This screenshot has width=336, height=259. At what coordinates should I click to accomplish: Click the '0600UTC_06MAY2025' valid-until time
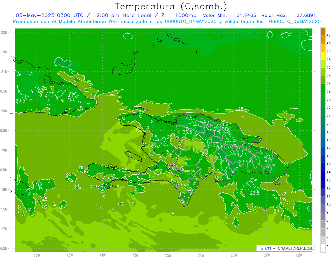pos(295,21)
